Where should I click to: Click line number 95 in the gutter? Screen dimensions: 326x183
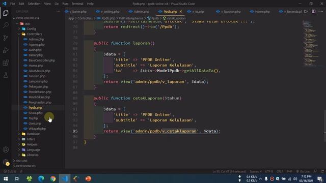point(75,131)
